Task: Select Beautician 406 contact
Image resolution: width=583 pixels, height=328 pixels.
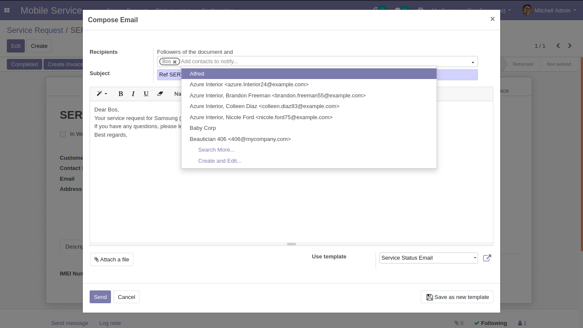Action: click(x=309, y=139)
